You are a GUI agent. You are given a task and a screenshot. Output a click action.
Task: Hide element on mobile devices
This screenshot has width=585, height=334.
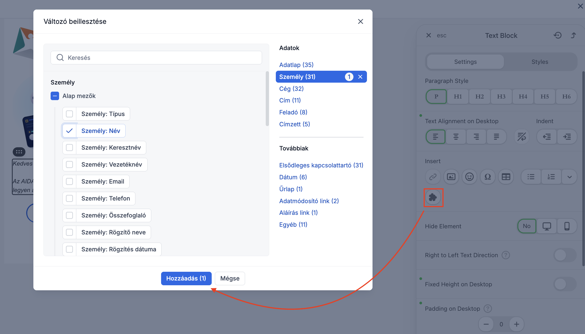[x=567, y=226]
